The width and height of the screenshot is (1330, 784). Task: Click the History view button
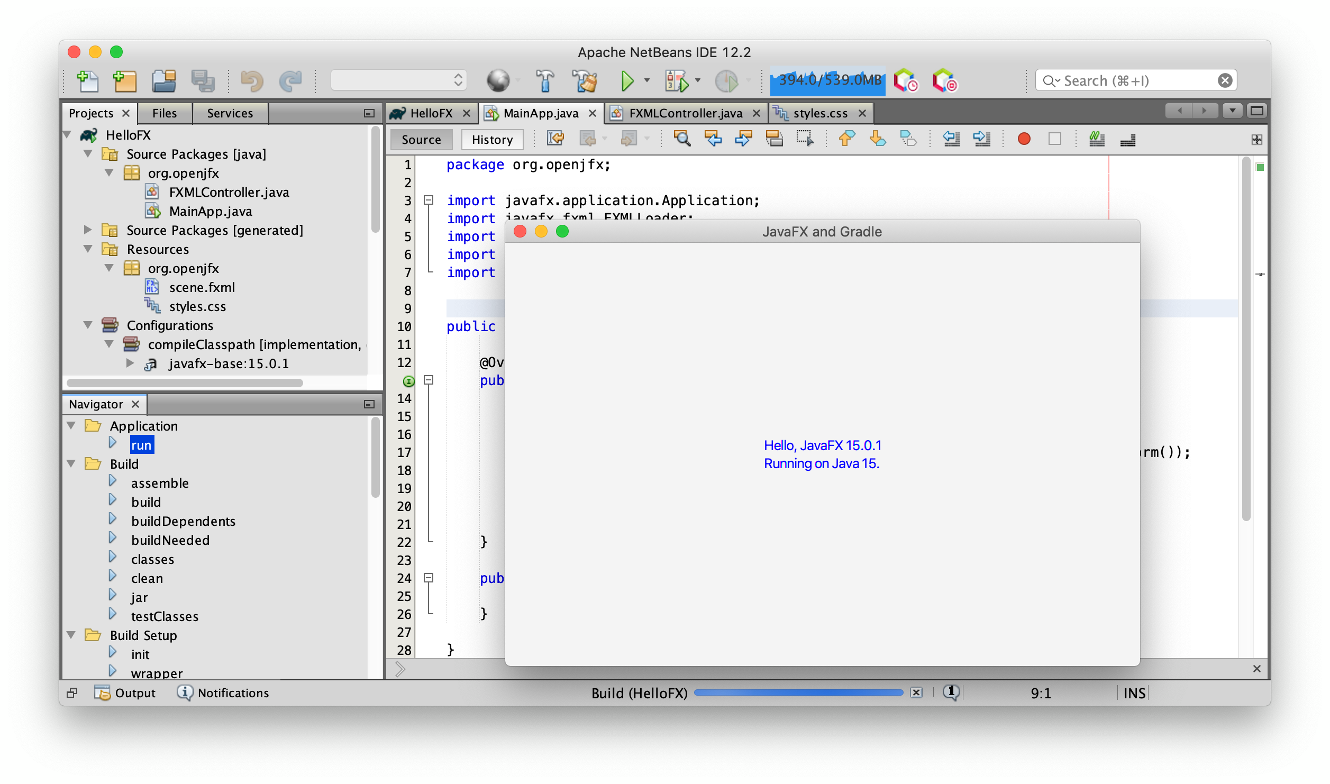492,140
